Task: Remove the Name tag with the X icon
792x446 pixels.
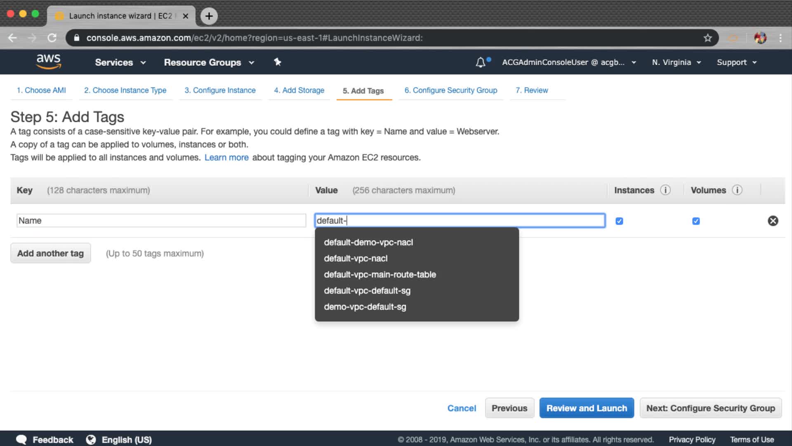Action: (773, 221)
